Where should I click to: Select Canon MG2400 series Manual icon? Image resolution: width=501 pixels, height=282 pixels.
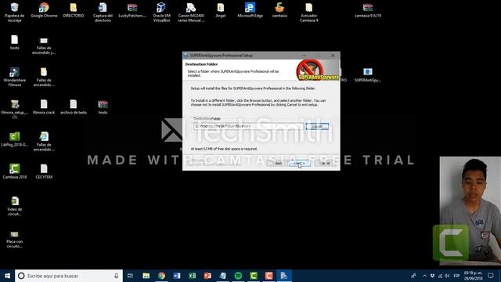tap(191, 13)
